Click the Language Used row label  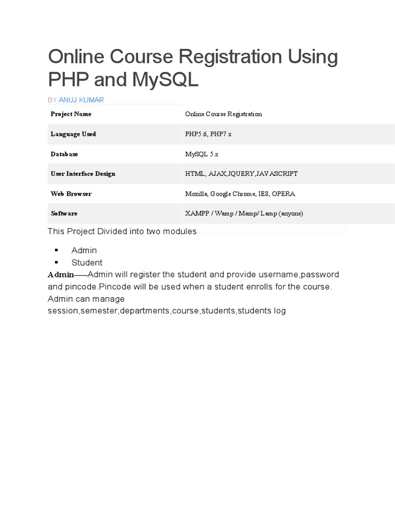pos(73,134)
